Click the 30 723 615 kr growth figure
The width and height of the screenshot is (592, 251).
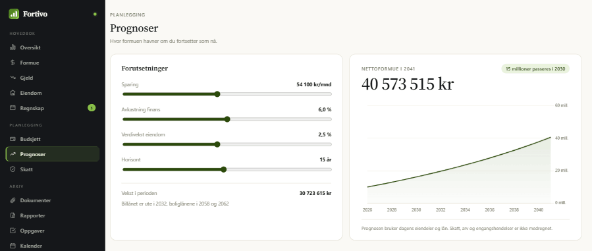coord(315,193)
